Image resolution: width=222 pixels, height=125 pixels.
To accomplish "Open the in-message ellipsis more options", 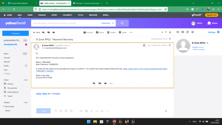I will 111,83.
